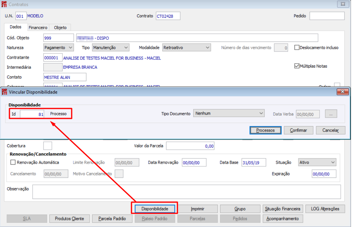Click the Acompanhamento button
The width and height of the screenshot is (353, 227).
283,218
